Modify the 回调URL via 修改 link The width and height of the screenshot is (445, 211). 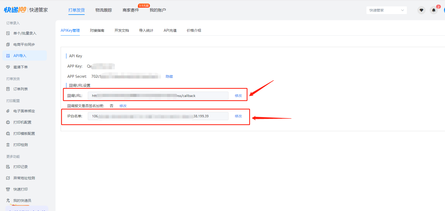coord(238,96)
